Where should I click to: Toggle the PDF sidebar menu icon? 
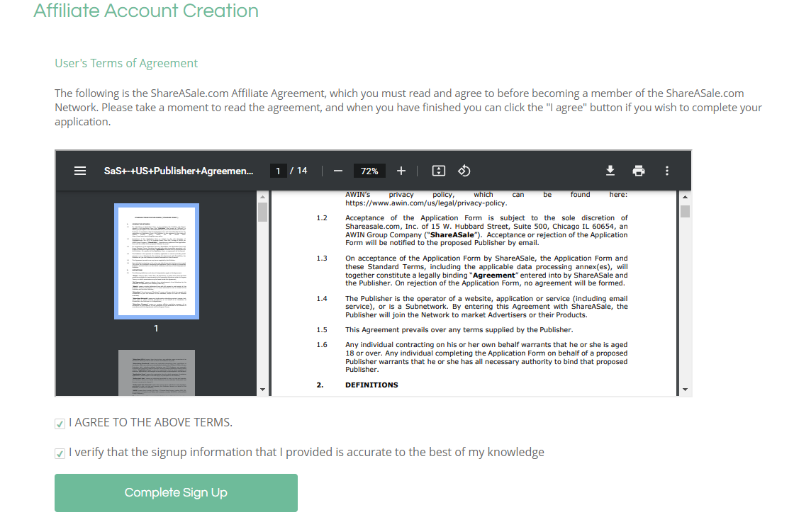click(x=80, y=171)
